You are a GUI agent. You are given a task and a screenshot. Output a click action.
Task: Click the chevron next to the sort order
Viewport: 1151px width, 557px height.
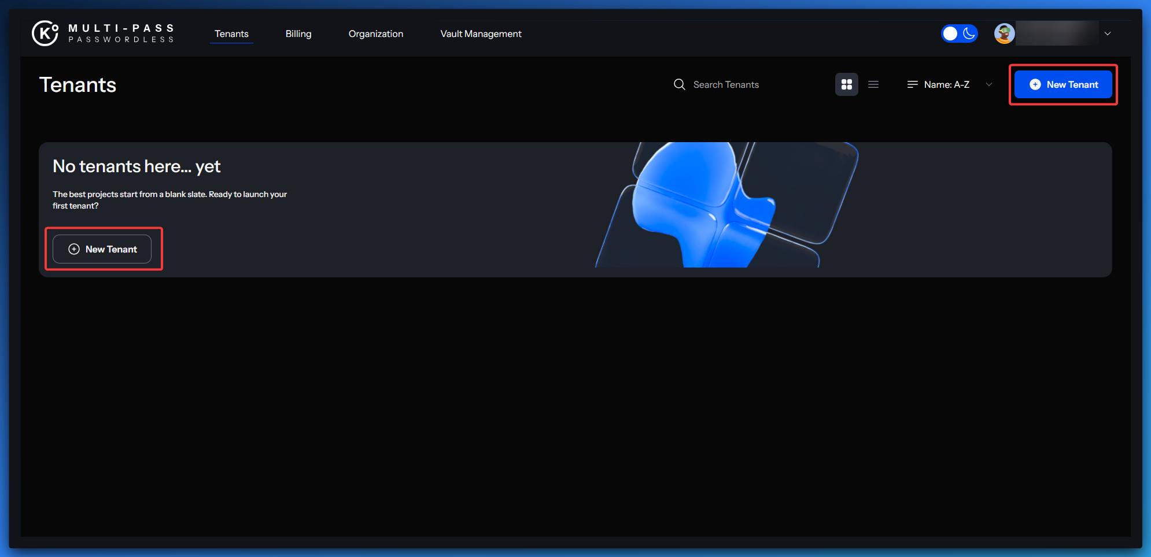(x=989, y=84)
